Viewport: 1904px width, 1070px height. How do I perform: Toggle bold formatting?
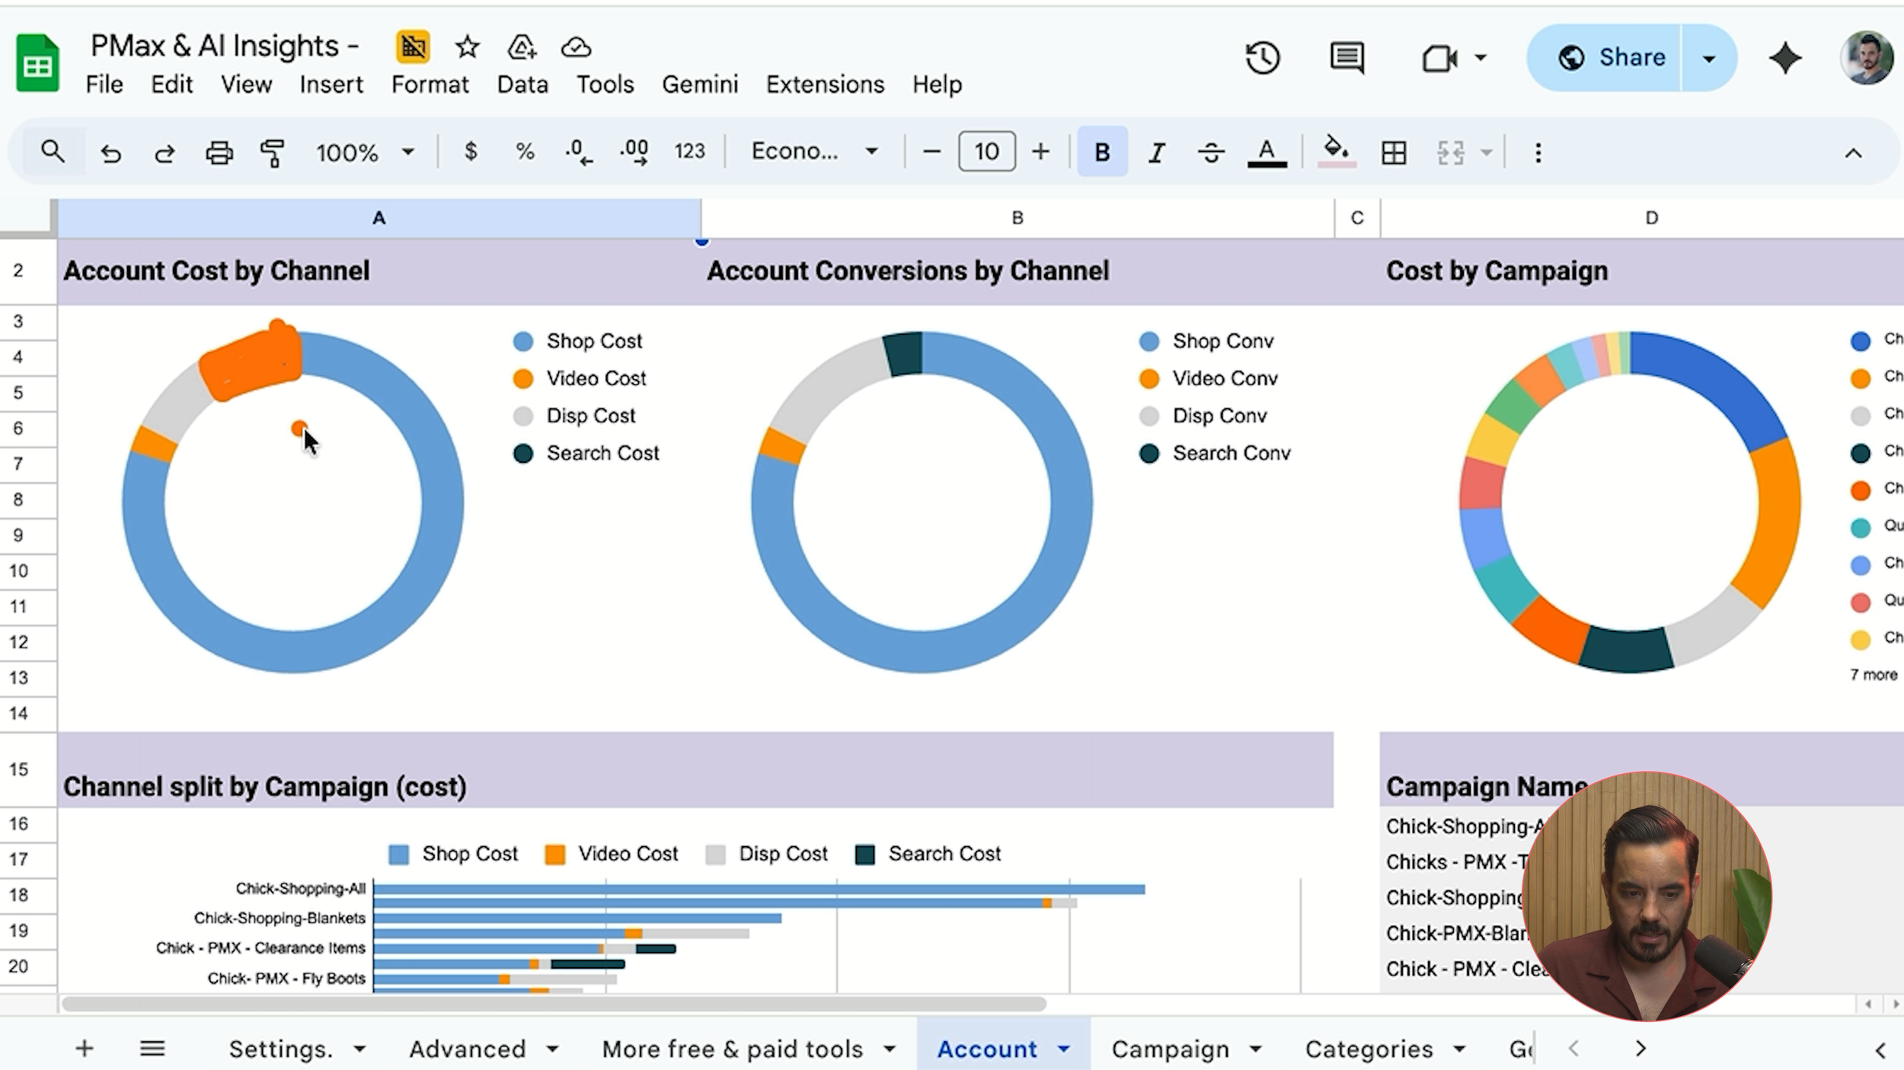pyautogui.click(x=1102, y=153)
